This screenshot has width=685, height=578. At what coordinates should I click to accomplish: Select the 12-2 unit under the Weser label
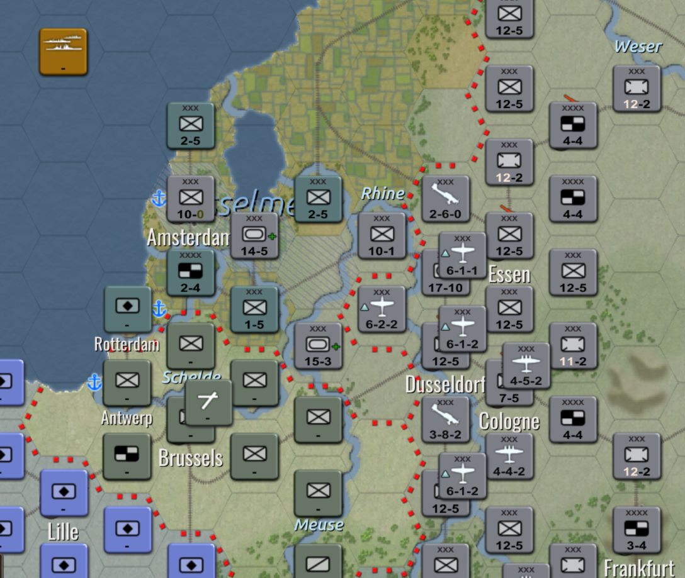click(637, 89)
